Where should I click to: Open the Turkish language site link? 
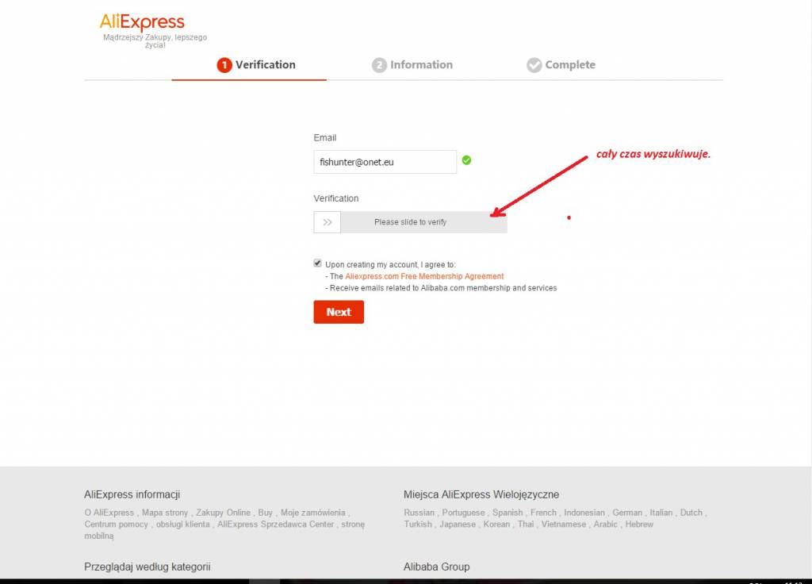click(418, 524)
